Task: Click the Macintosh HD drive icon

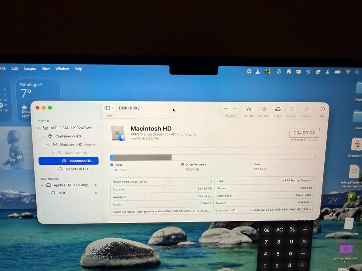Action: pyautogui.click(x=118, y=133)
